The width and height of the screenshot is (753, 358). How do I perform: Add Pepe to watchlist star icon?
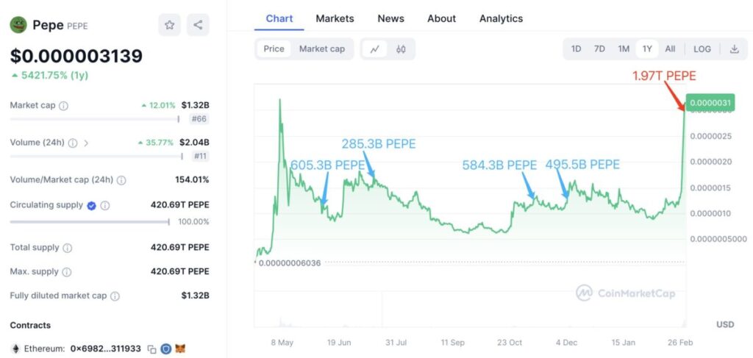pyautogui.click(x=169, y=25)
